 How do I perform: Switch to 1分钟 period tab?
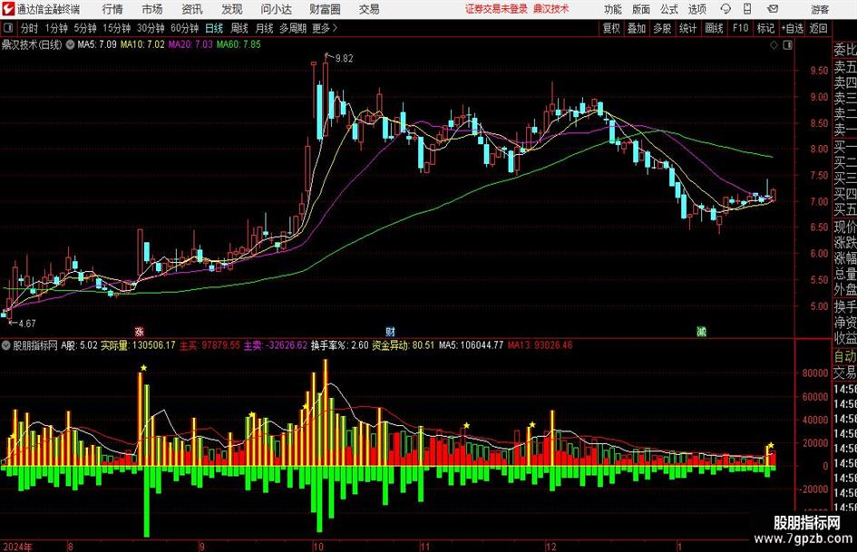tap(56, 28)
